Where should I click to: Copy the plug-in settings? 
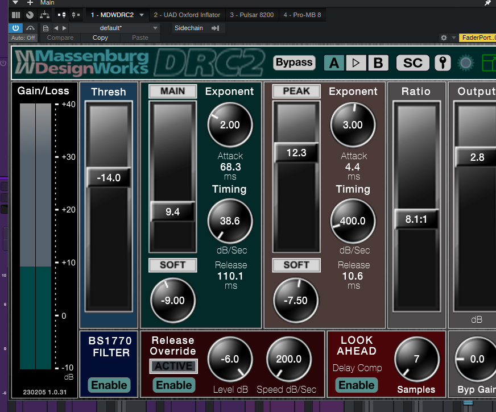100,38
